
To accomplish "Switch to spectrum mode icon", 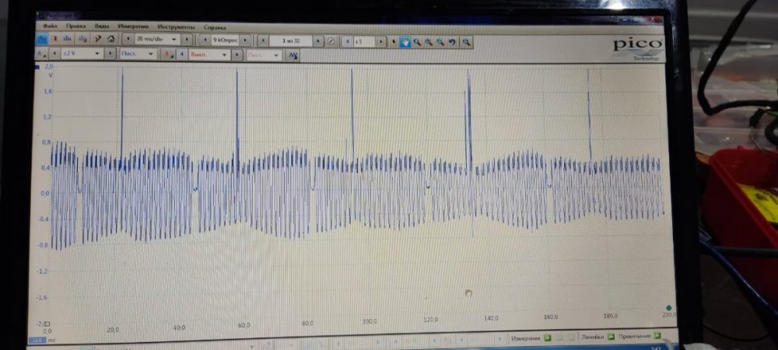I will pos(68,38).
